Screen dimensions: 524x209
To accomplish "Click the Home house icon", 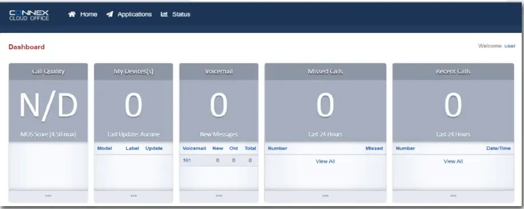I will click(72, 14).
